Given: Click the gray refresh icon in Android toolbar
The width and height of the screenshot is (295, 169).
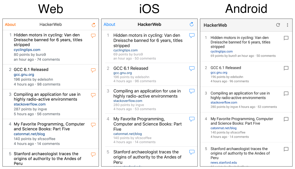Looking at the screenshot, I should click(x=278, y=25).
